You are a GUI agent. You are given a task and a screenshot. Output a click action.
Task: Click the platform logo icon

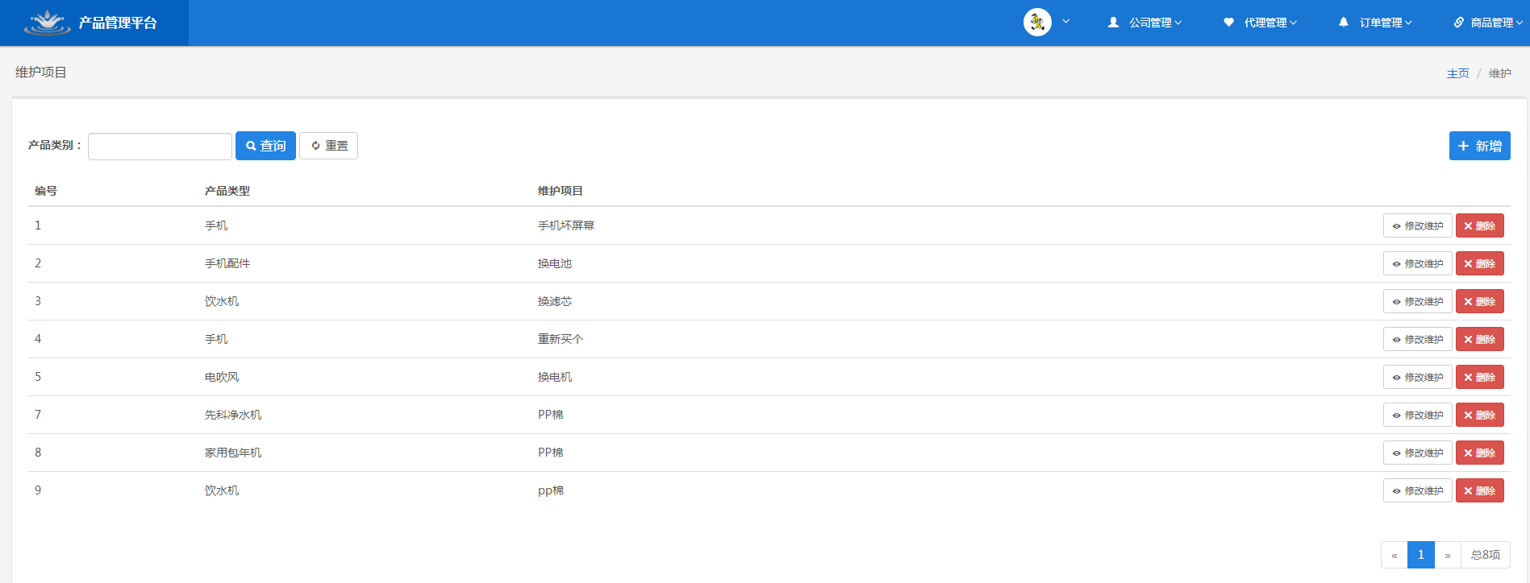pos(48,23)
